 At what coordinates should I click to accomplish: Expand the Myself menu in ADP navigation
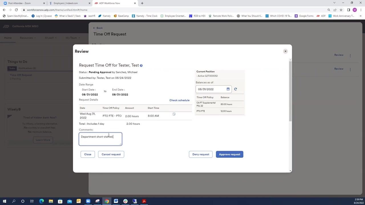pos(50,38)
